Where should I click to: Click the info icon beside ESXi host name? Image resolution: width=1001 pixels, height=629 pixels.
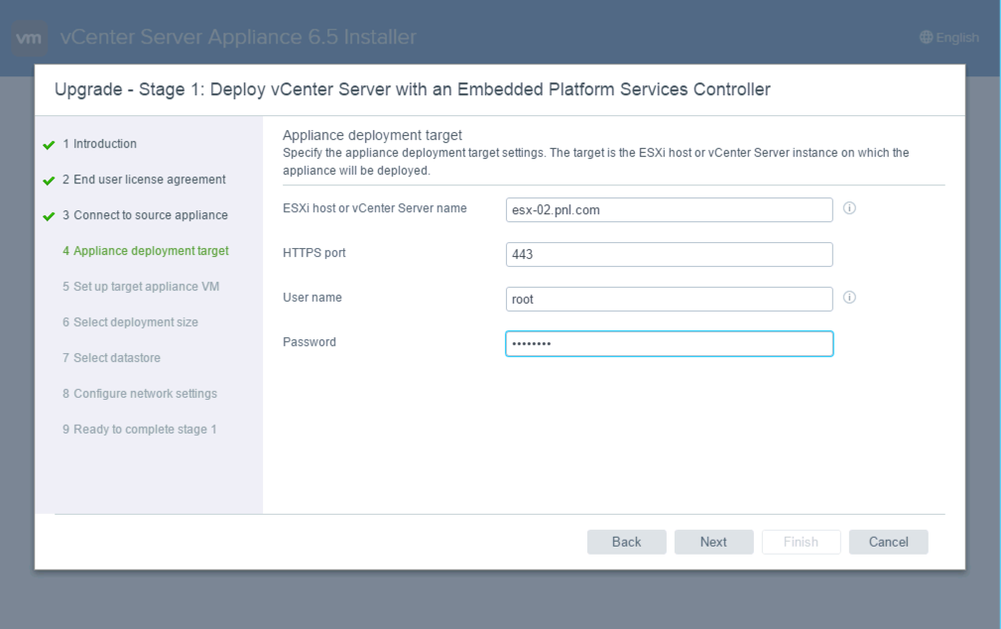(x=849, y=208)
